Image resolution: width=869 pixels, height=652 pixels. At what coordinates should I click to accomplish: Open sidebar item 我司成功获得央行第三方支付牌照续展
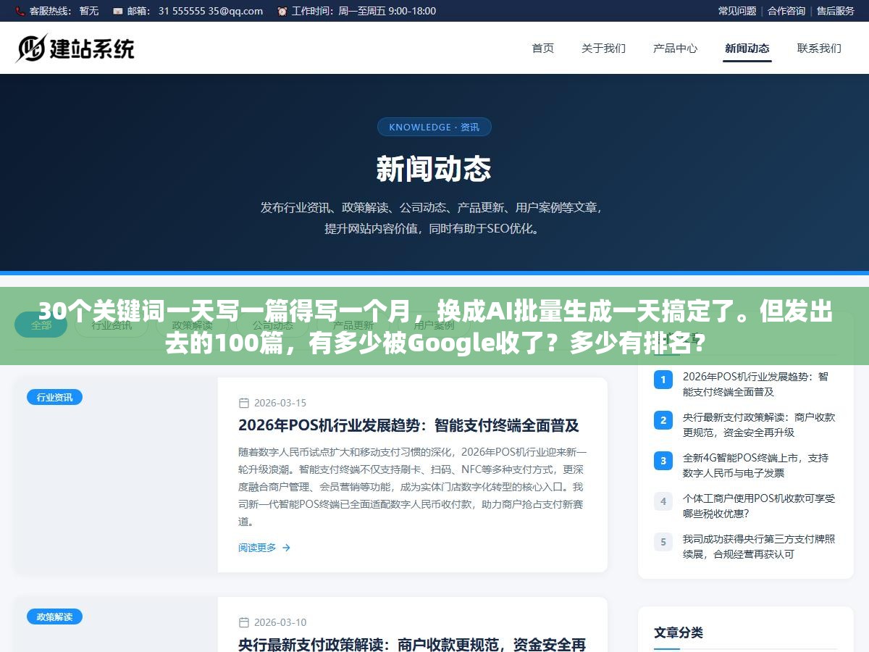759,546
